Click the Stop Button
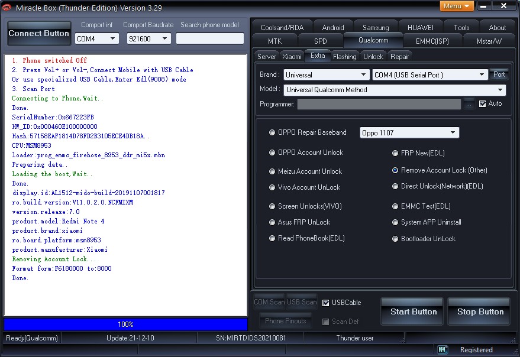520x357 pixels. [480, 311]
